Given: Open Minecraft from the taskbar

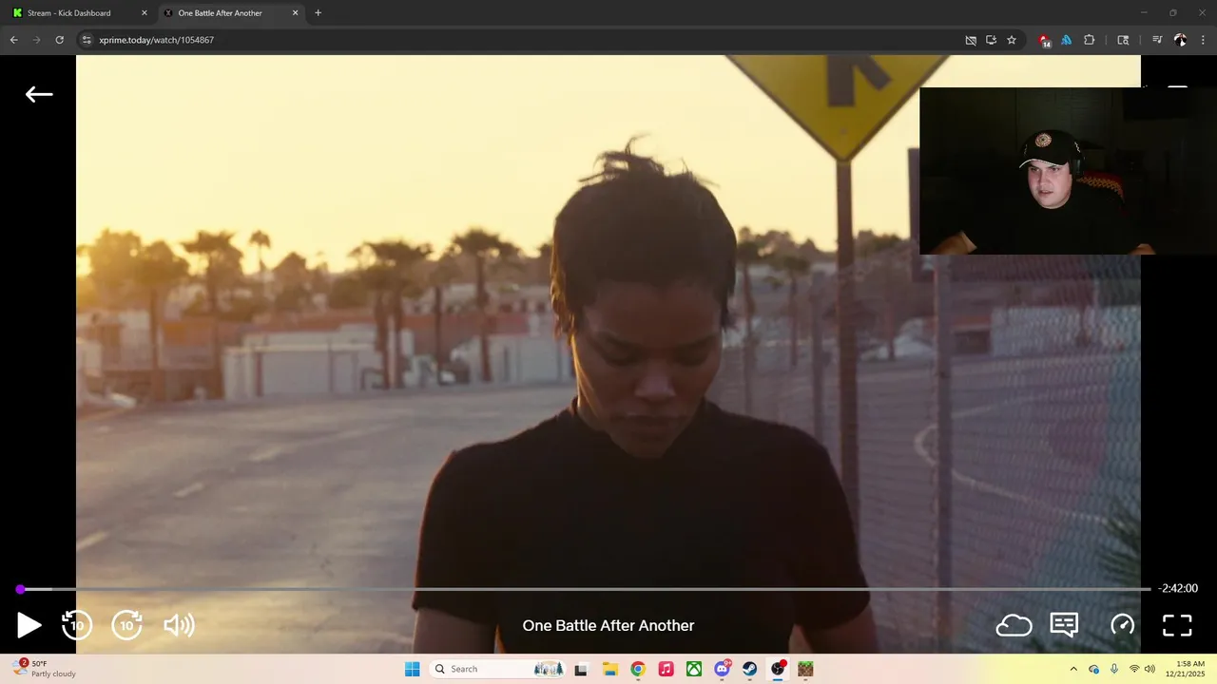Looking at the screenshot, I should (x=805, y=669).
